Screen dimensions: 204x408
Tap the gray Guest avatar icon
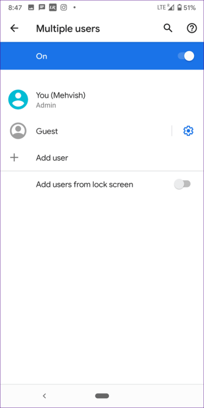click(18, 131)
